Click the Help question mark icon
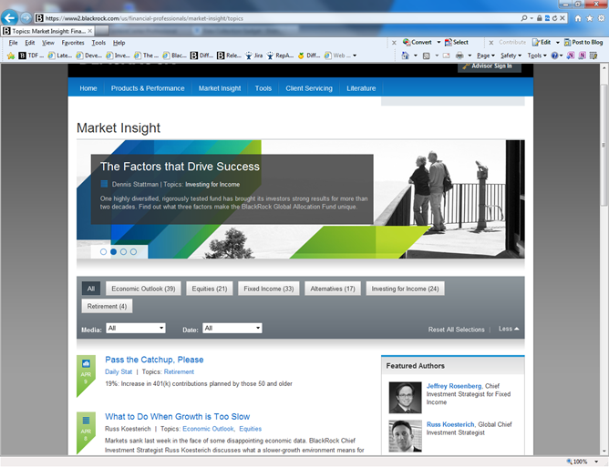This screenshot has height=467, width=609. (554, 56)
